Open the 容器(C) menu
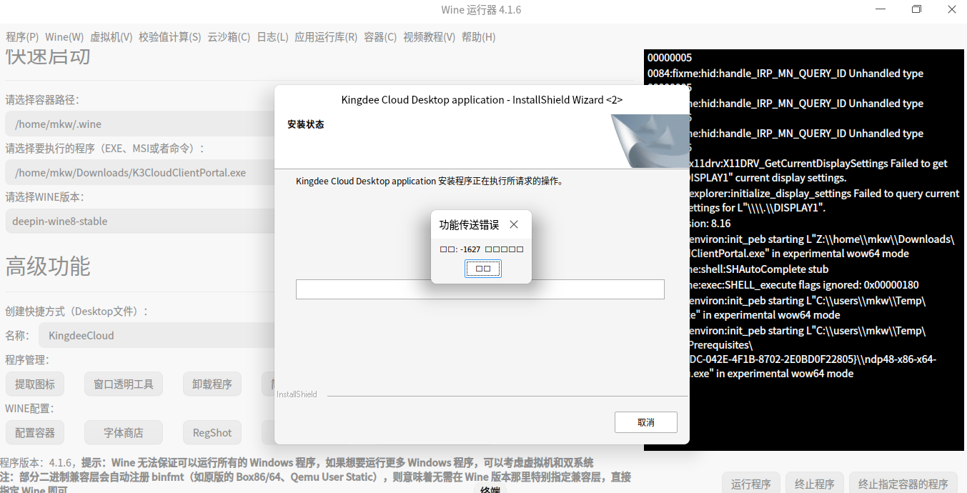Viewport: 967px width, 493px height. [380, 37]
